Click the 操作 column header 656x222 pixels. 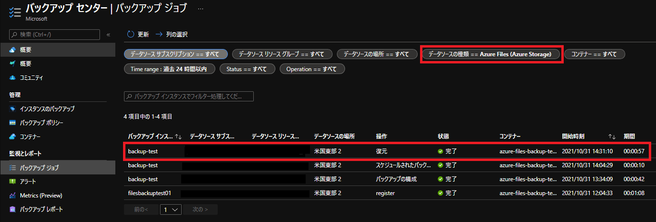[x=382, y=136]
